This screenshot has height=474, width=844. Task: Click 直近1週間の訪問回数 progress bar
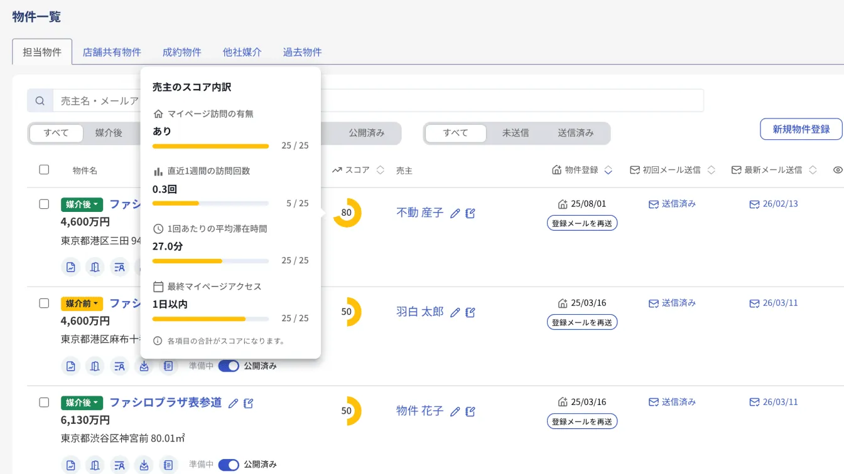[x=210, y=203]
